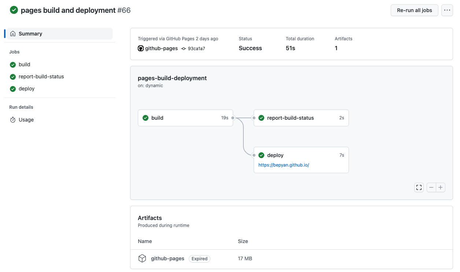Click the fullscreen workflow graph icon
The image size is (460, 272).
click(419, 187)
